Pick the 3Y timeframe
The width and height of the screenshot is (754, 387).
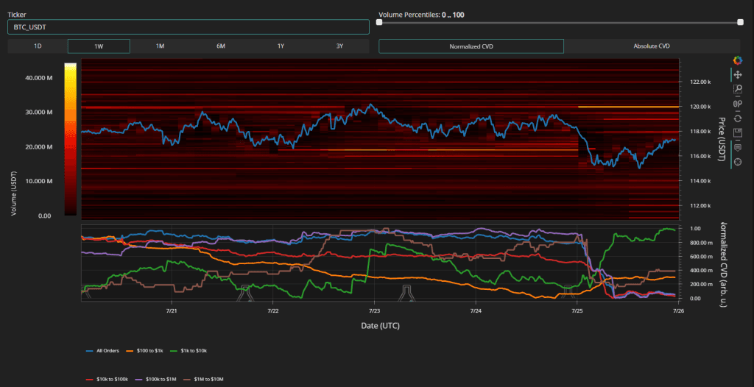[340, 46]
